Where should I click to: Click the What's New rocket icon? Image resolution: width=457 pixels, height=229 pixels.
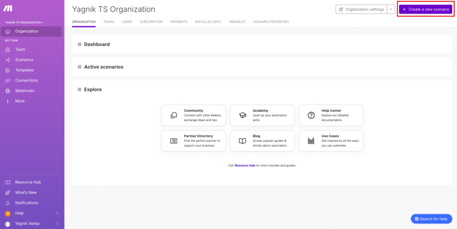coord(8,192)
